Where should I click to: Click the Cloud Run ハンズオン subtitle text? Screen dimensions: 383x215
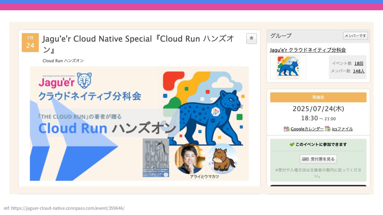pos(63,61)
